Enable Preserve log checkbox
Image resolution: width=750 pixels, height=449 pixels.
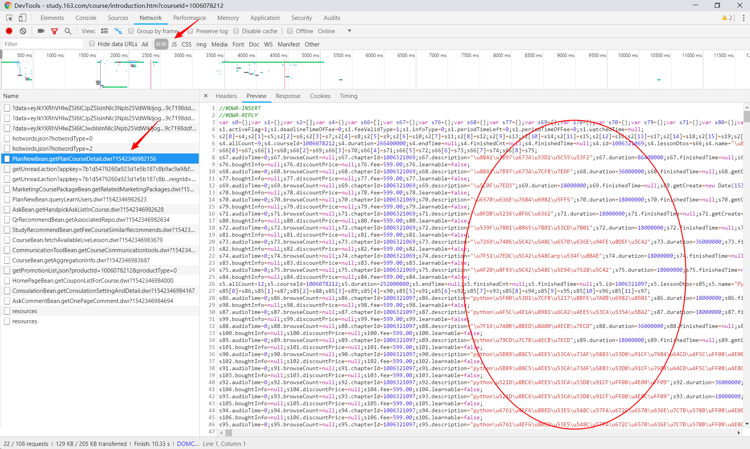tap(191, 31)
